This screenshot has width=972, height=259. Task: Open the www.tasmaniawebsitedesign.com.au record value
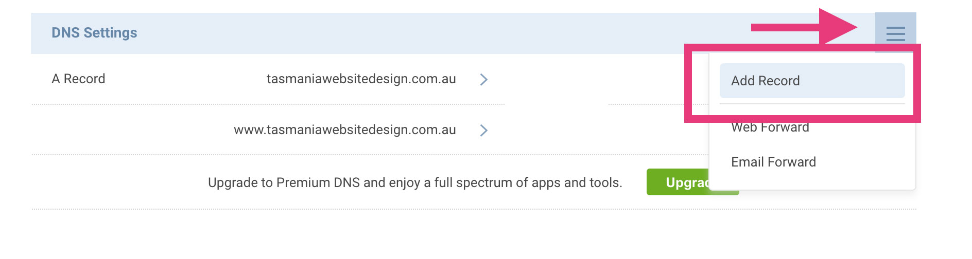[344, 130]
